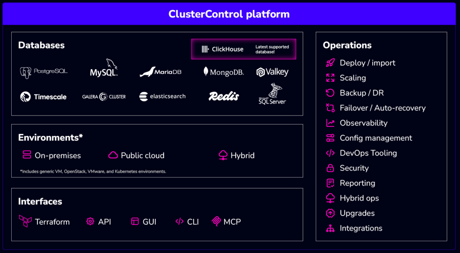
Task: Click the CLI code brackets icon
Action: tap(179, 221)
